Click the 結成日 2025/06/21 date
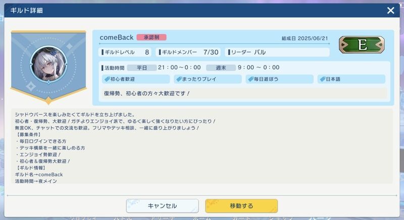Viewport: 404px width, 220px height. (305, 38)
